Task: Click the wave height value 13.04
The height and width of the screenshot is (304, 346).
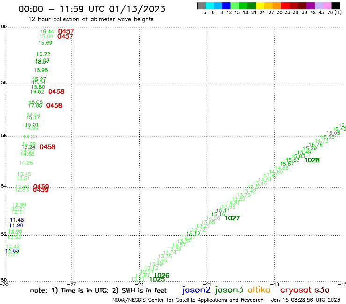Action: (x=170, y=253)
